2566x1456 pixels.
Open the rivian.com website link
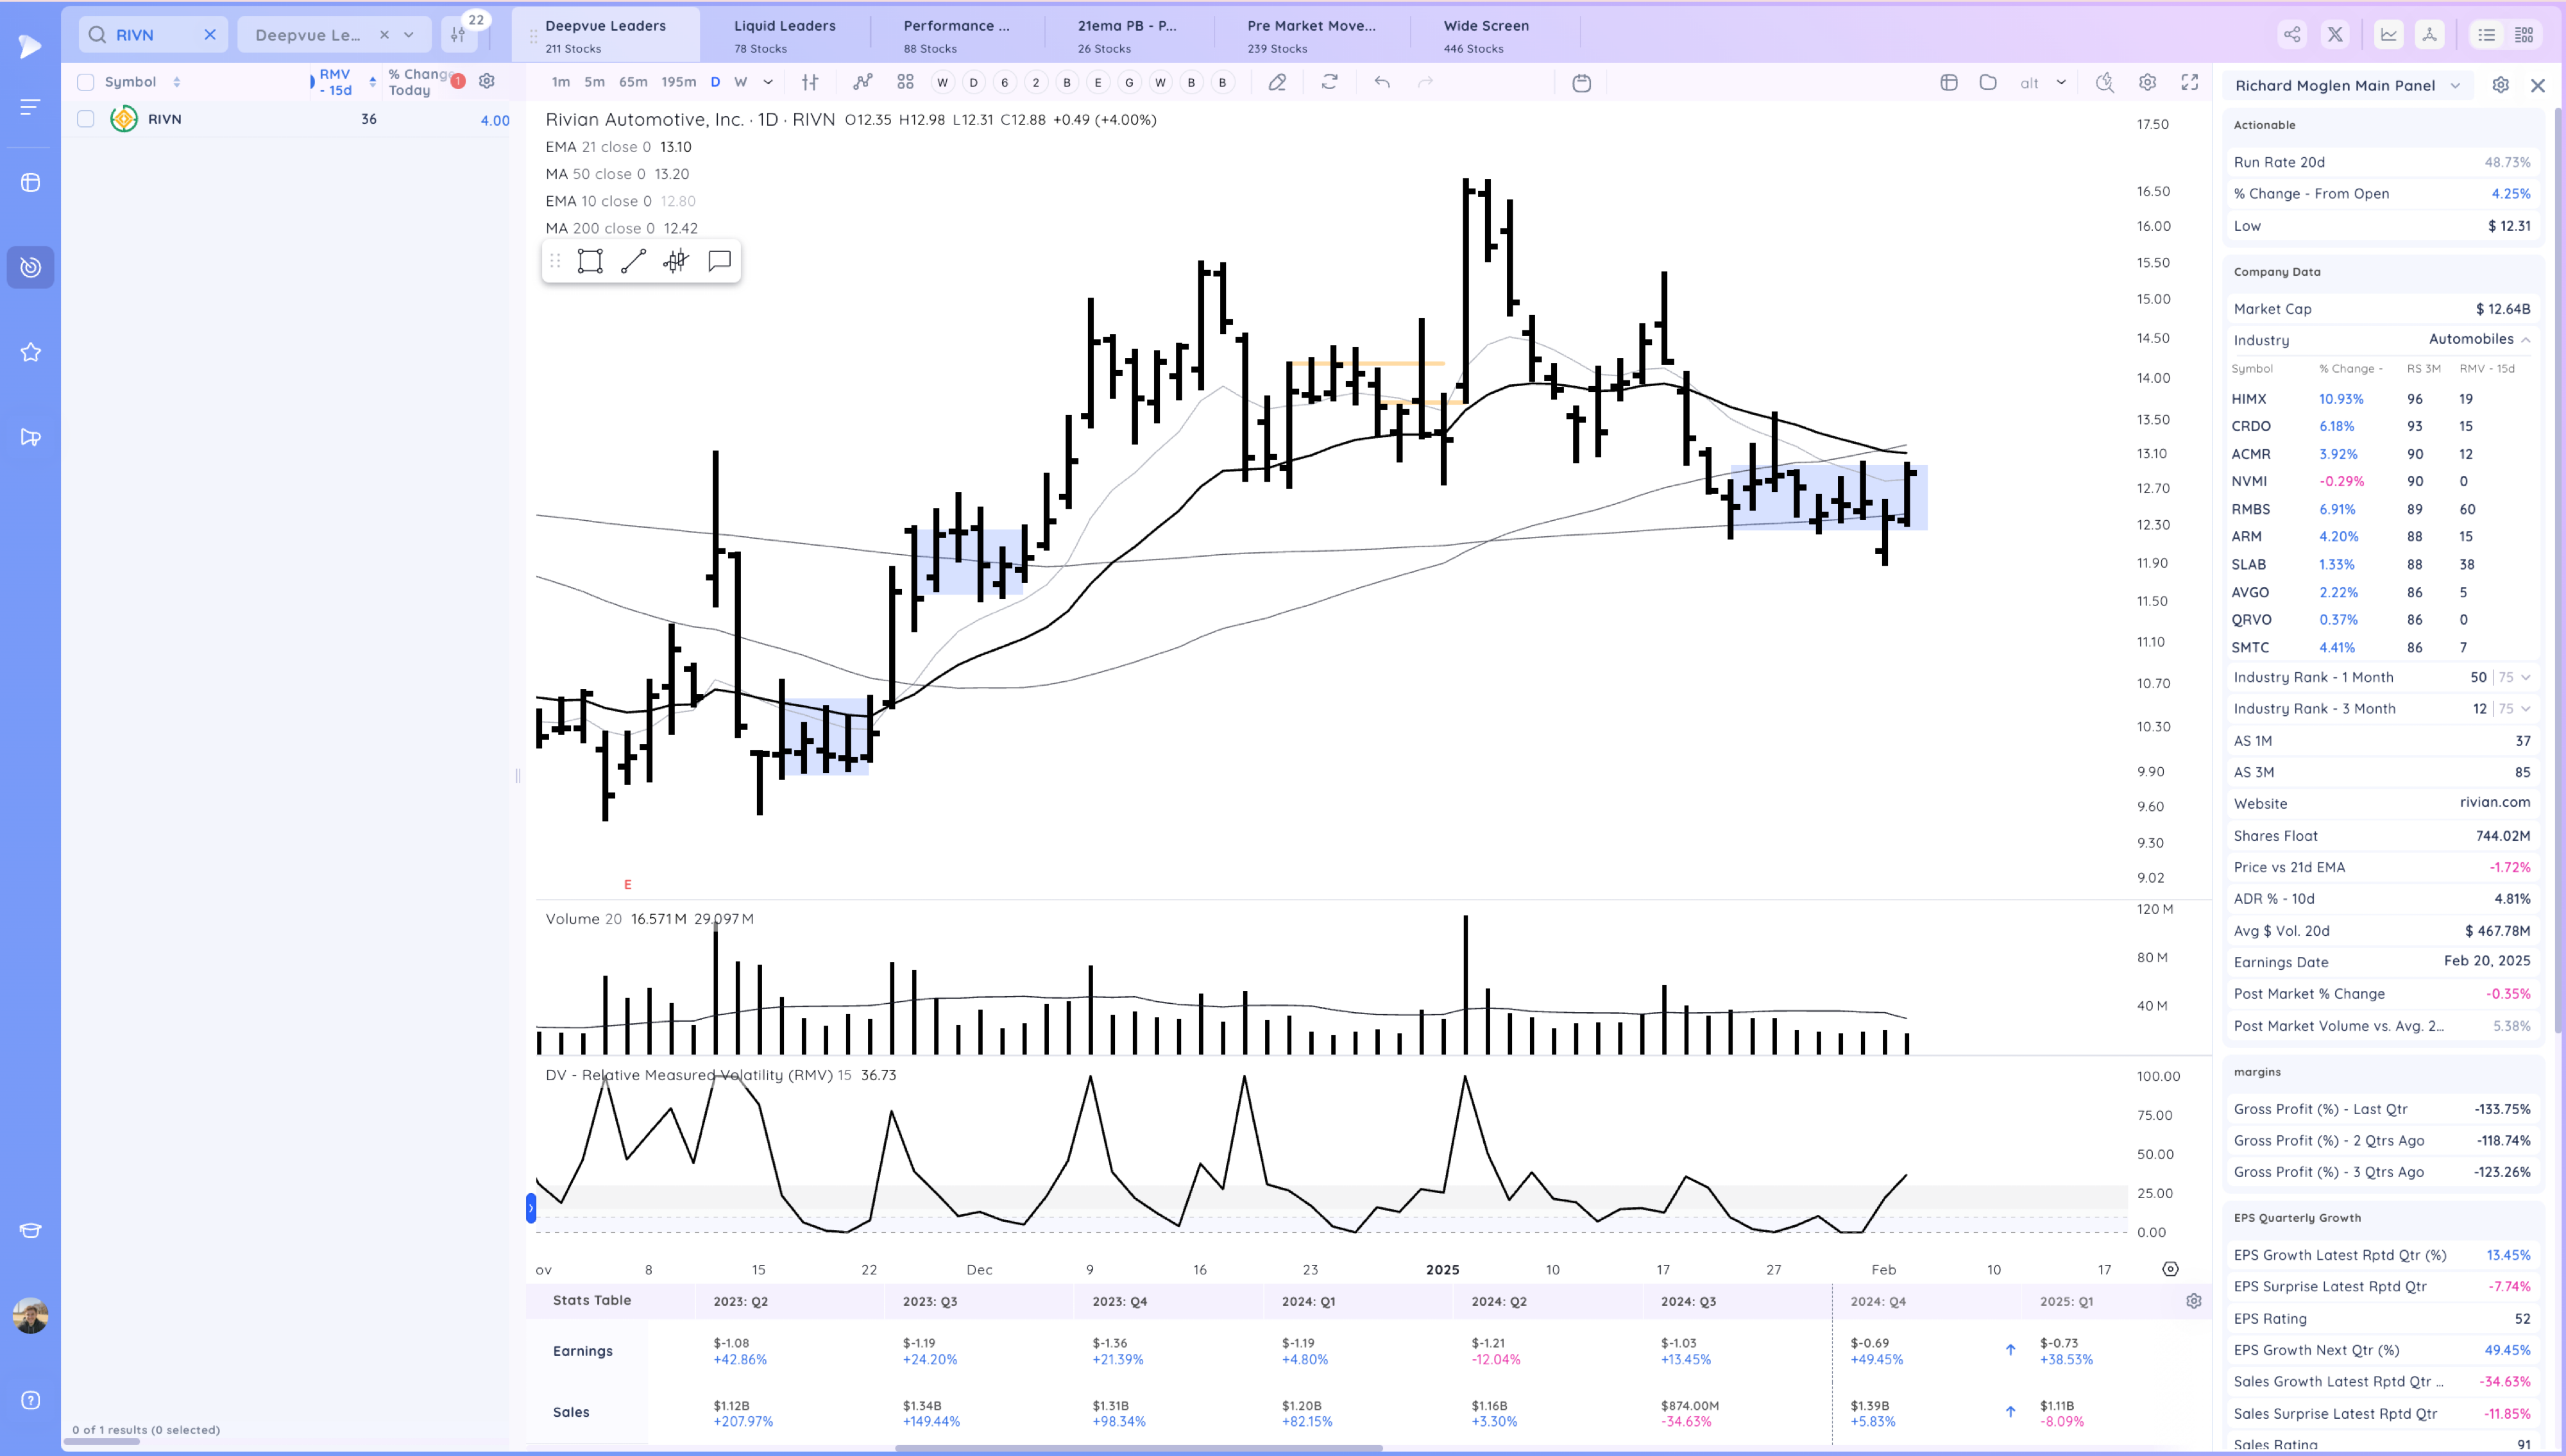point(2494,803)
